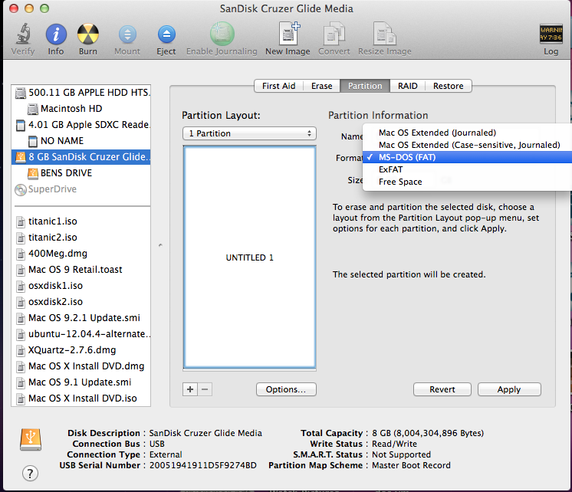Select XQuartz-2.7.6.dmg image
Screen dimensions: 572x492
pos(81,350)
